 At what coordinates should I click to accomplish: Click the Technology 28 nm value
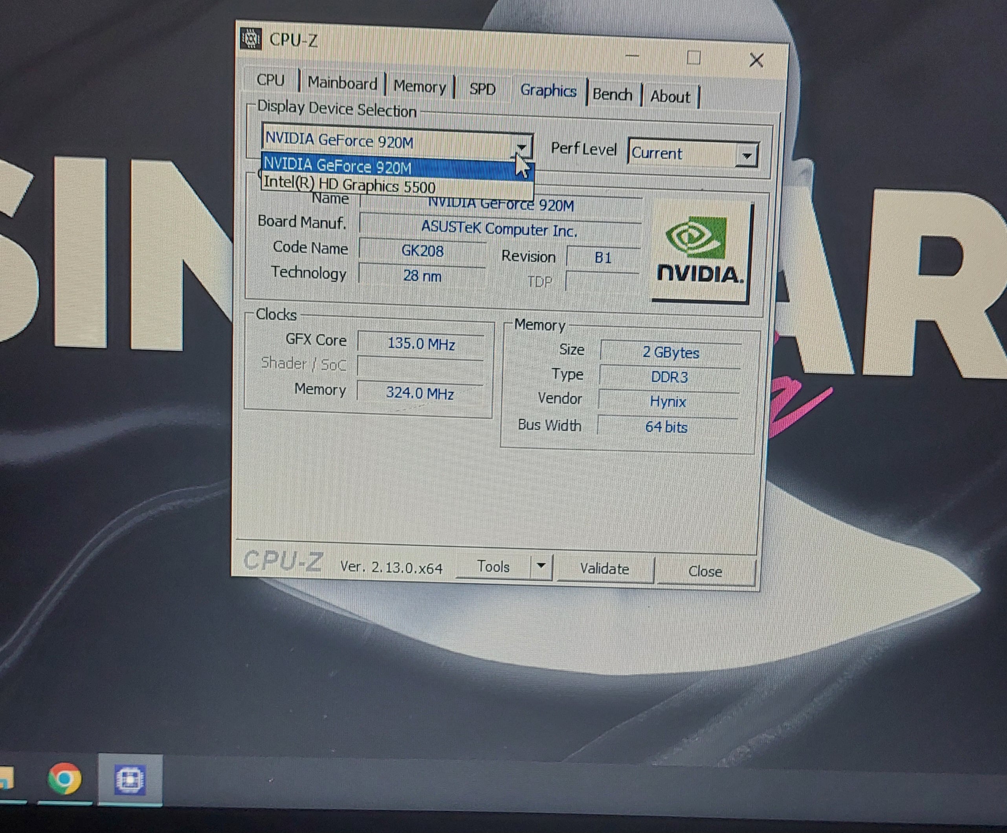[x=422, y=276]
